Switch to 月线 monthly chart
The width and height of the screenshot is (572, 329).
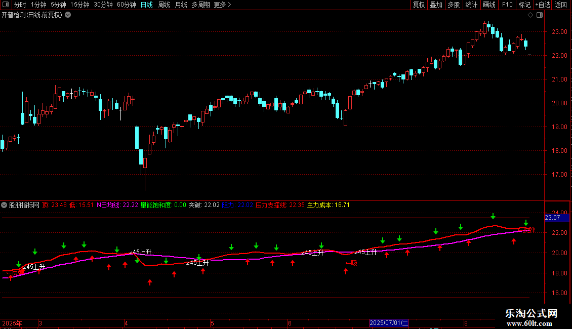tap(181, 5)
